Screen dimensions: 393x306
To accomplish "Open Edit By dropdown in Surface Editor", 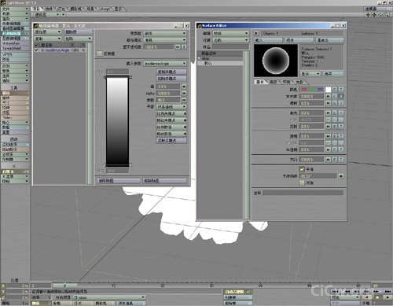I will coord(230,33).
